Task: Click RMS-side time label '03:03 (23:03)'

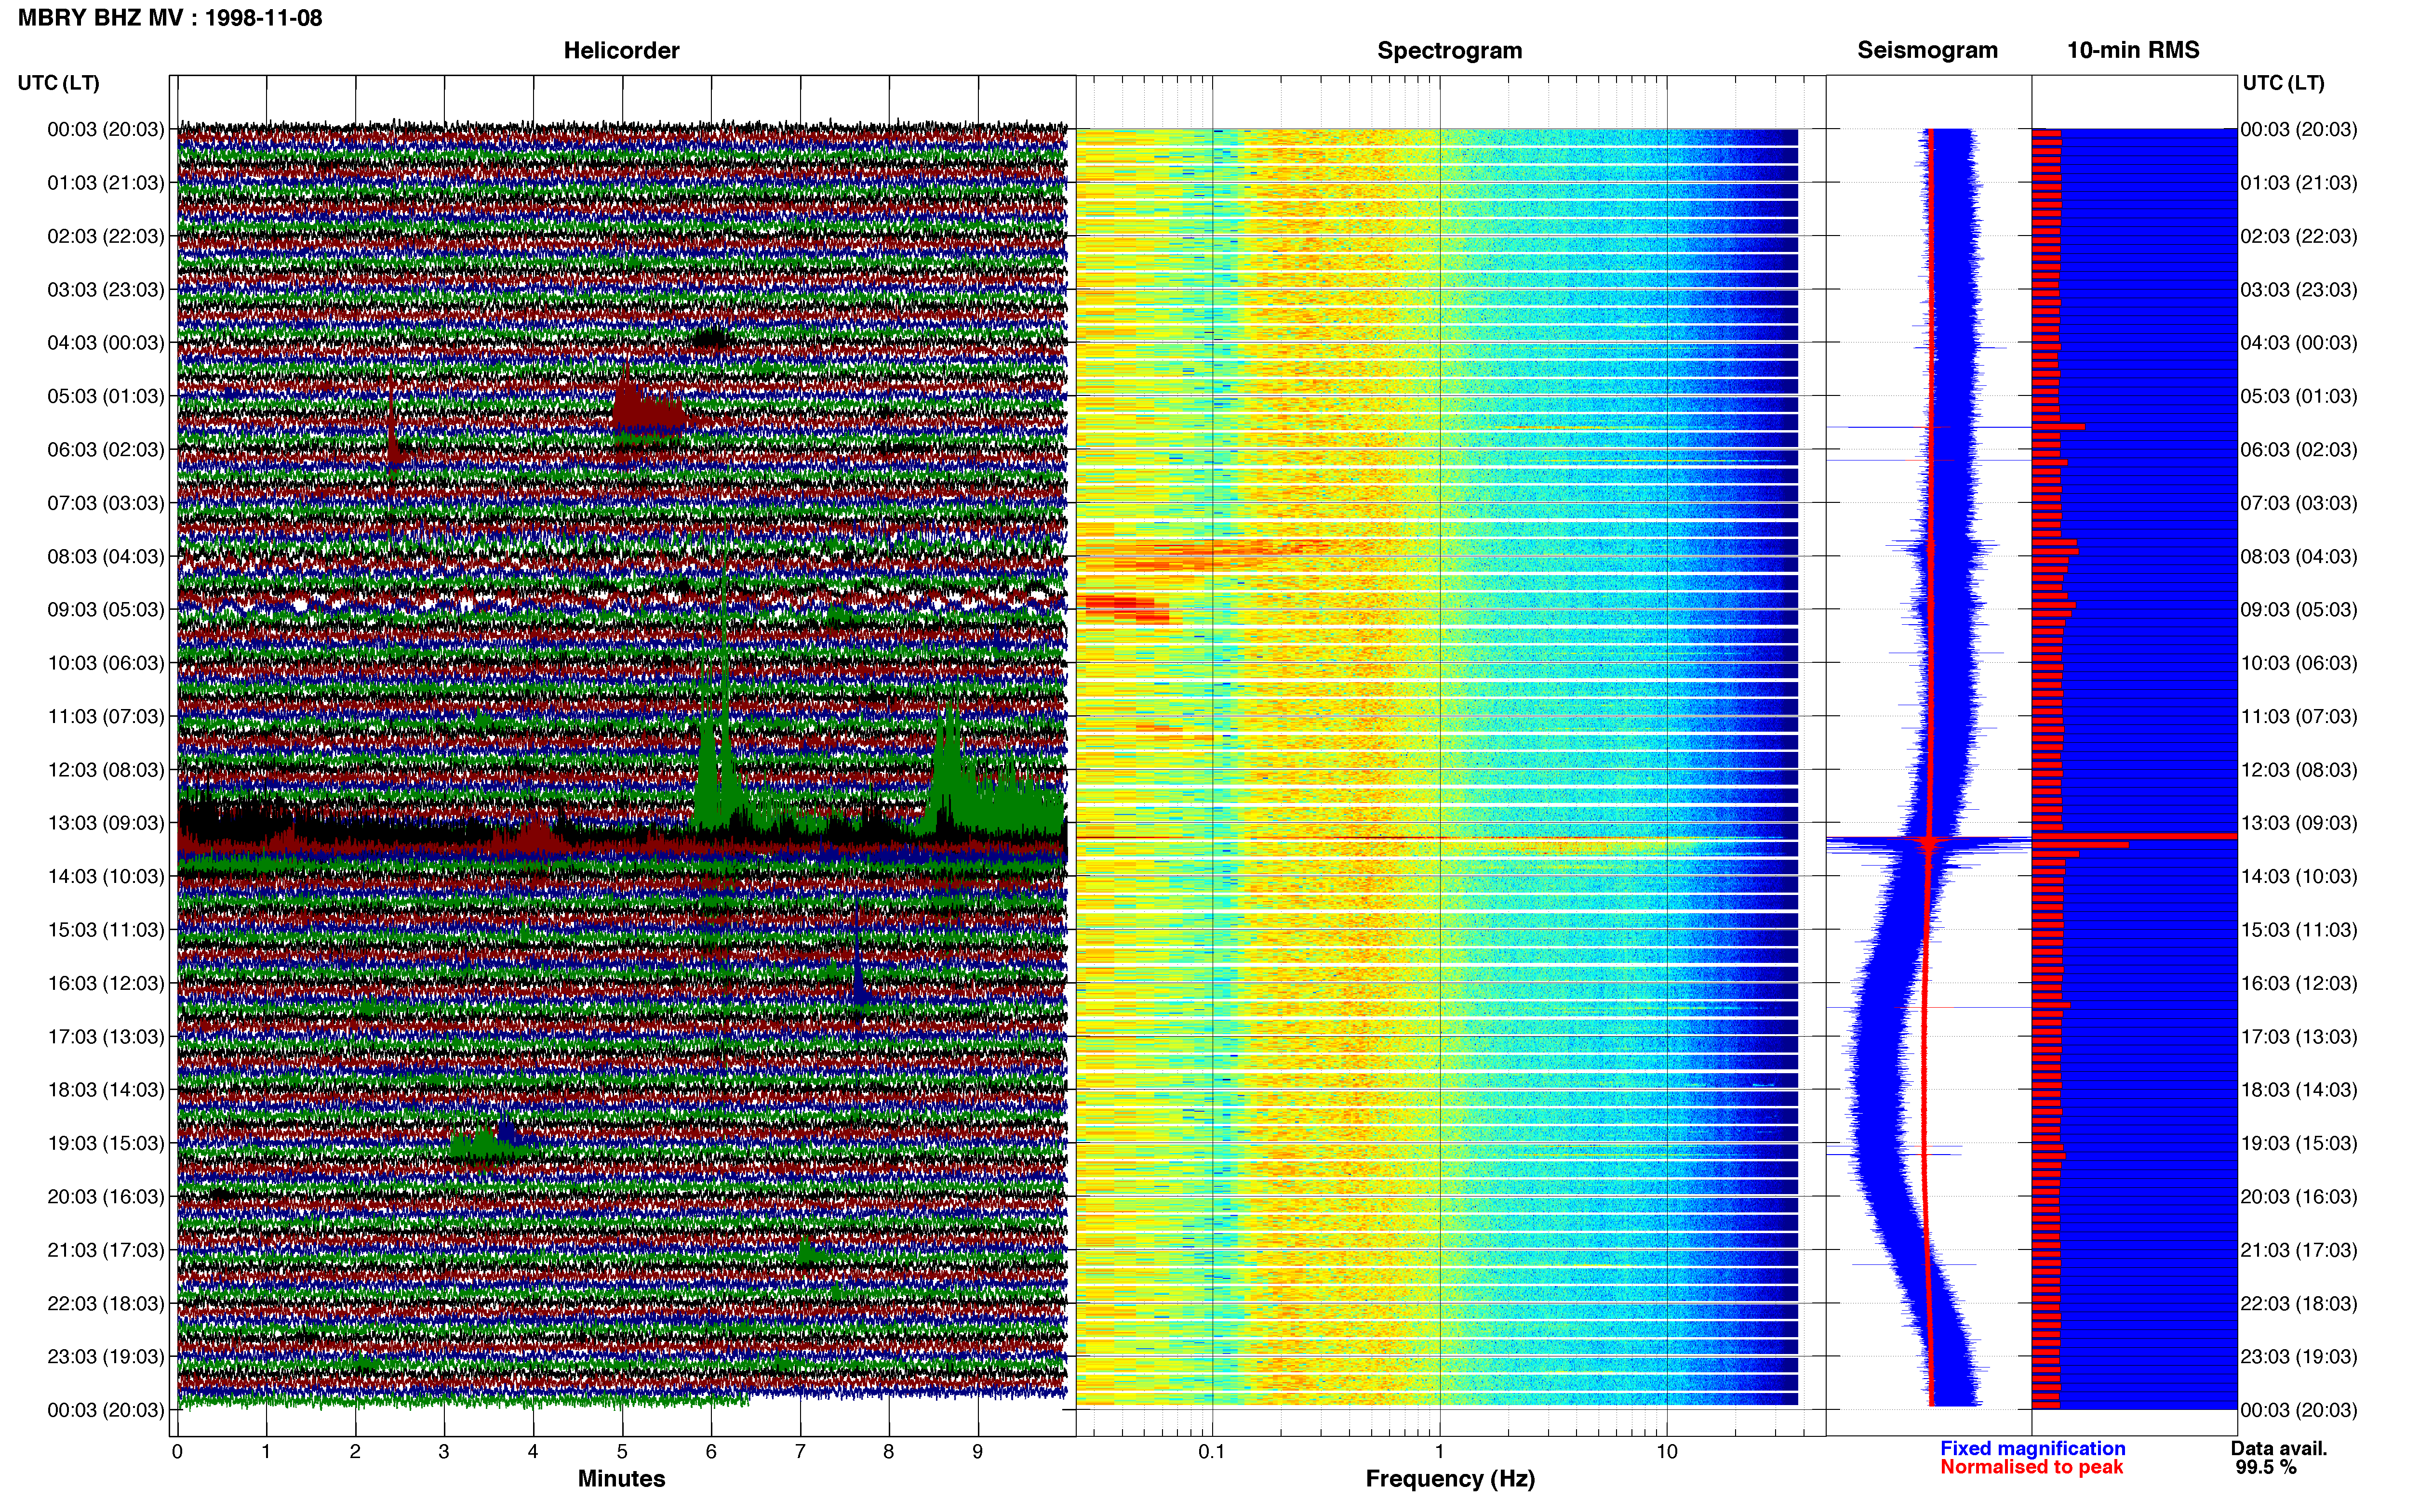Action: point(2299,290)
